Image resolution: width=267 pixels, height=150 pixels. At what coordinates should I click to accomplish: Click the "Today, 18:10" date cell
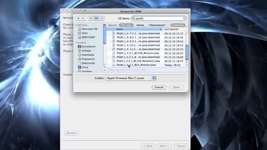[172, 65]
